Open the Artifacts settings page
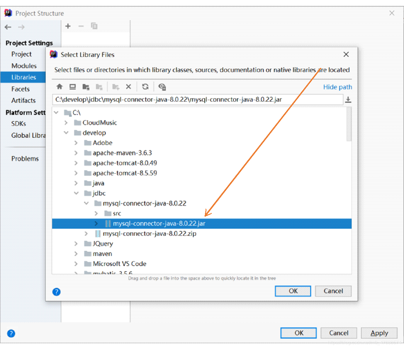Screen dimensions: 404x348 23,100
